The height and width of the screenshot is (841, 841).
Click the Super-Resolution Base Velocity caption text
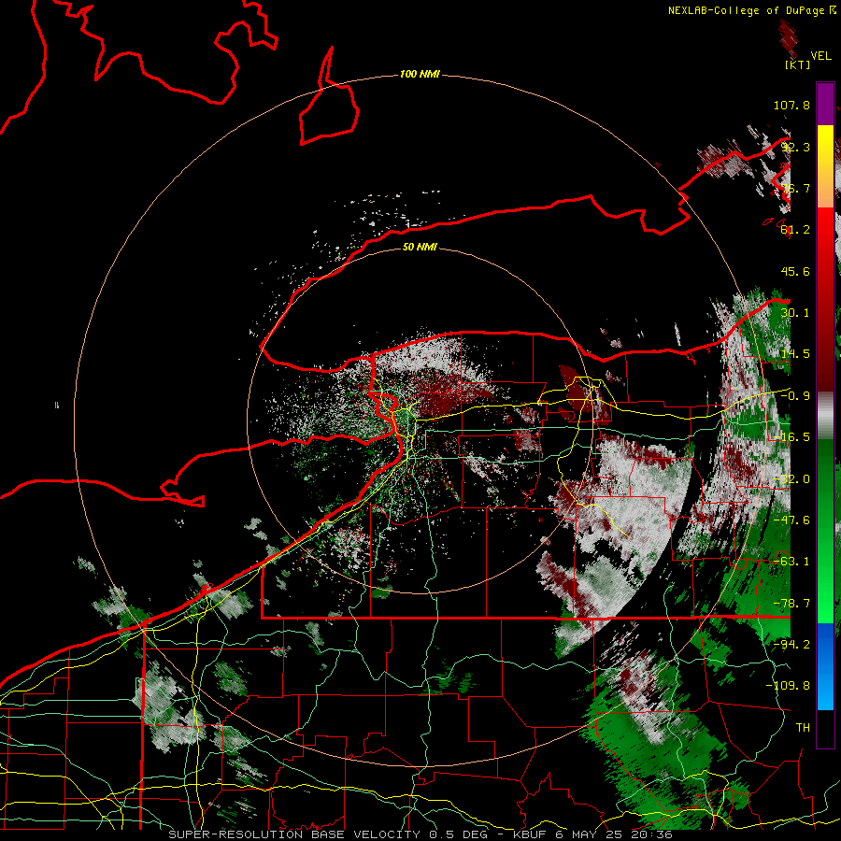[x=420, y=834]
